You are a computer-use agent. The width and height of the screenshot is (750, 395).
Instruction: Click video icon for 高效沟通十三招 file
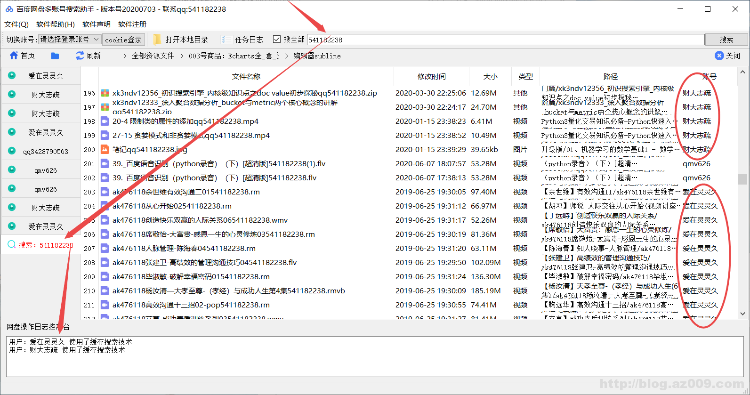pyautogui.click(x=105, y=305)
